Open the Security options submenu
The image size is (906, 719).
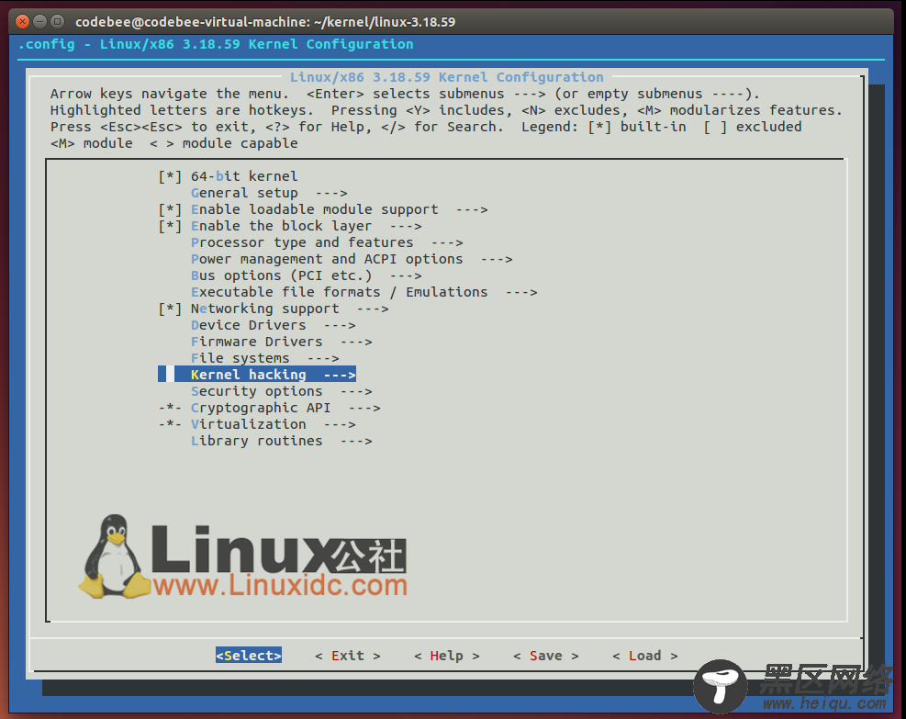coord(282,391)
